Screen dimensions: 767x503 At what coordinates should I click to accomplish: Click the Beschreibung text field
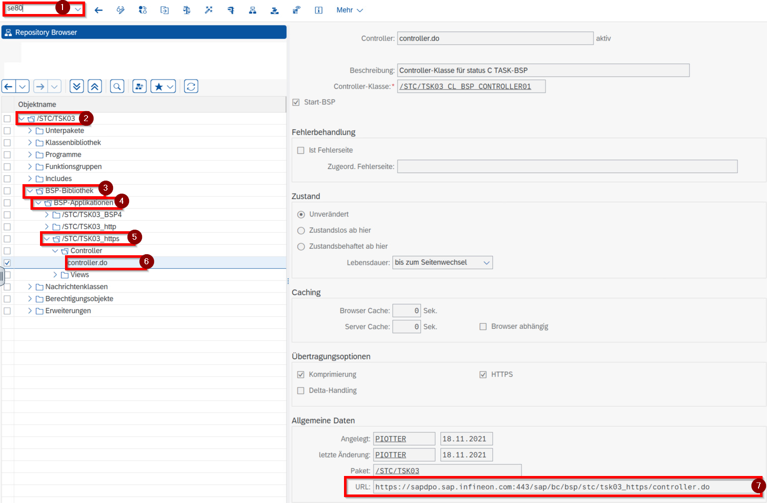543,71
